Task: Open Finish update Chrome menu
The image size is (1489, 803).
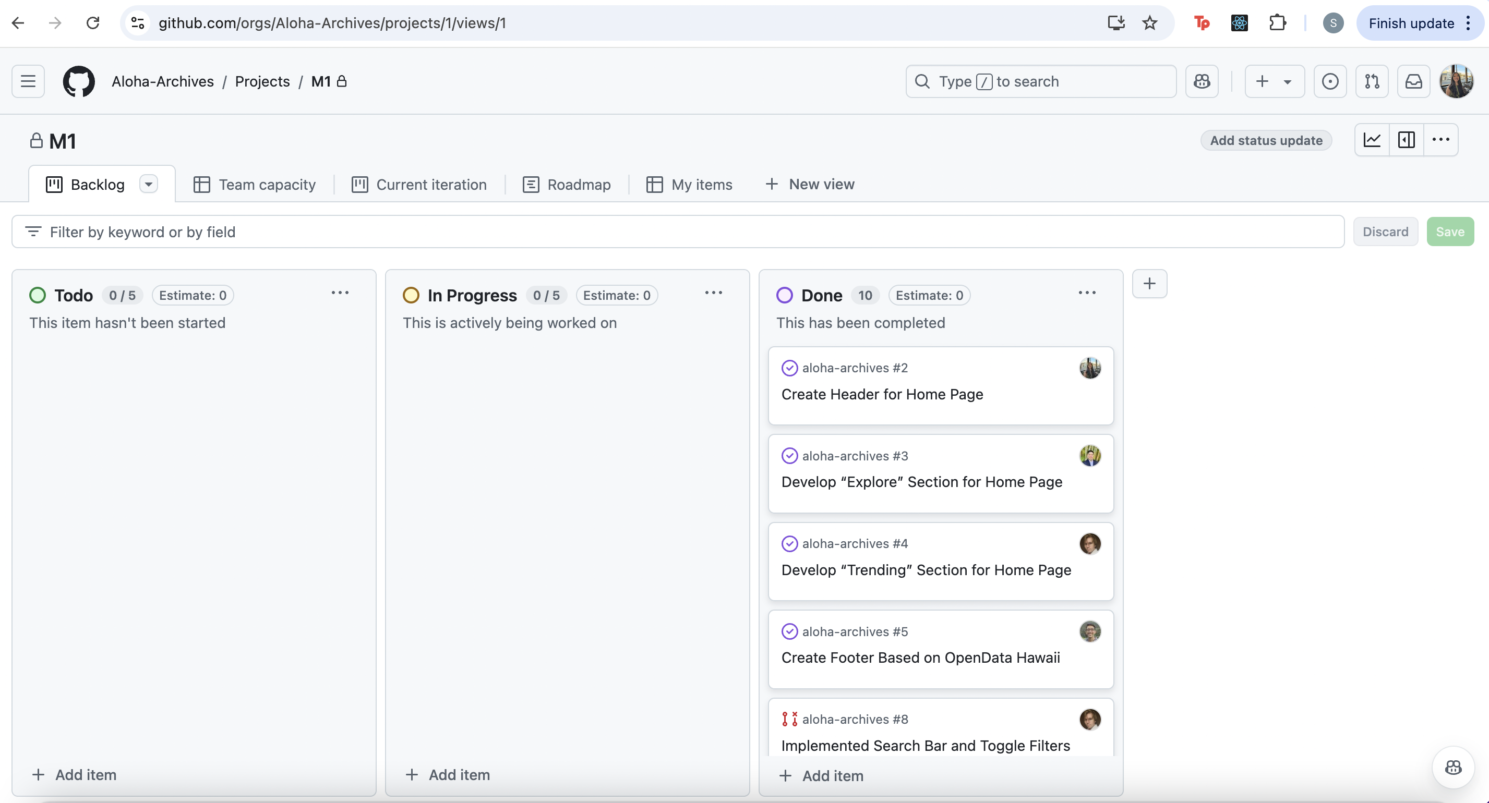Action: pos(1420,23)
